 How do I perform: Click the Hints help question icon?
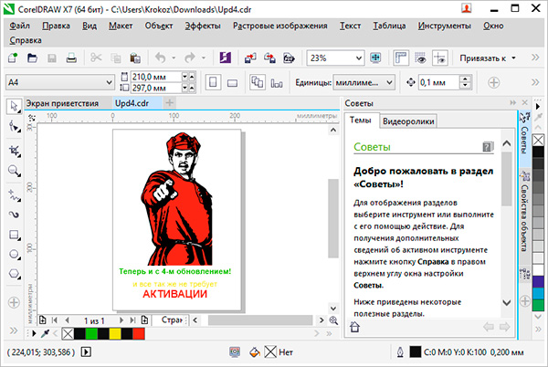coord(488,147)
